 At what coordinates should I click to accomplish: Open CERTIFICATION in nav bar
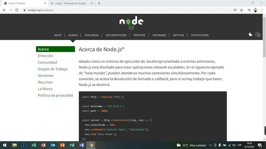(x=200, y=35)
